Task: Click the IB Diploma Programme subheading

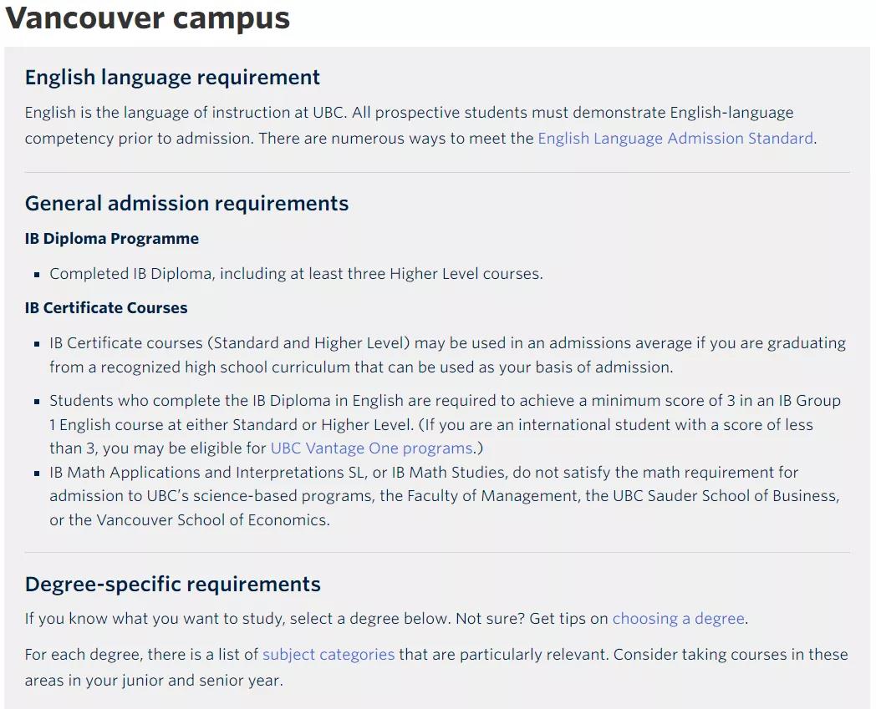Action: [x=112, y=239]
